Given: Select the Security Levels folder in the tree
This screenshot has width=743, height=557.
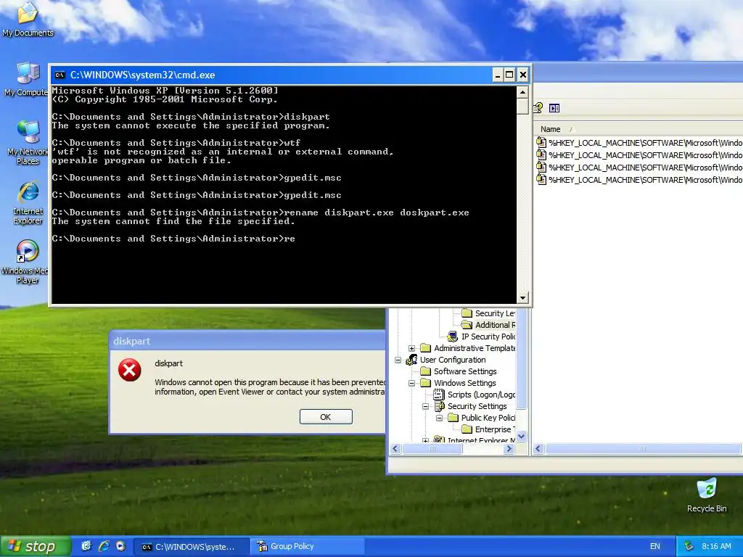Looking at the screenshot, I should (x=488, y=313).
